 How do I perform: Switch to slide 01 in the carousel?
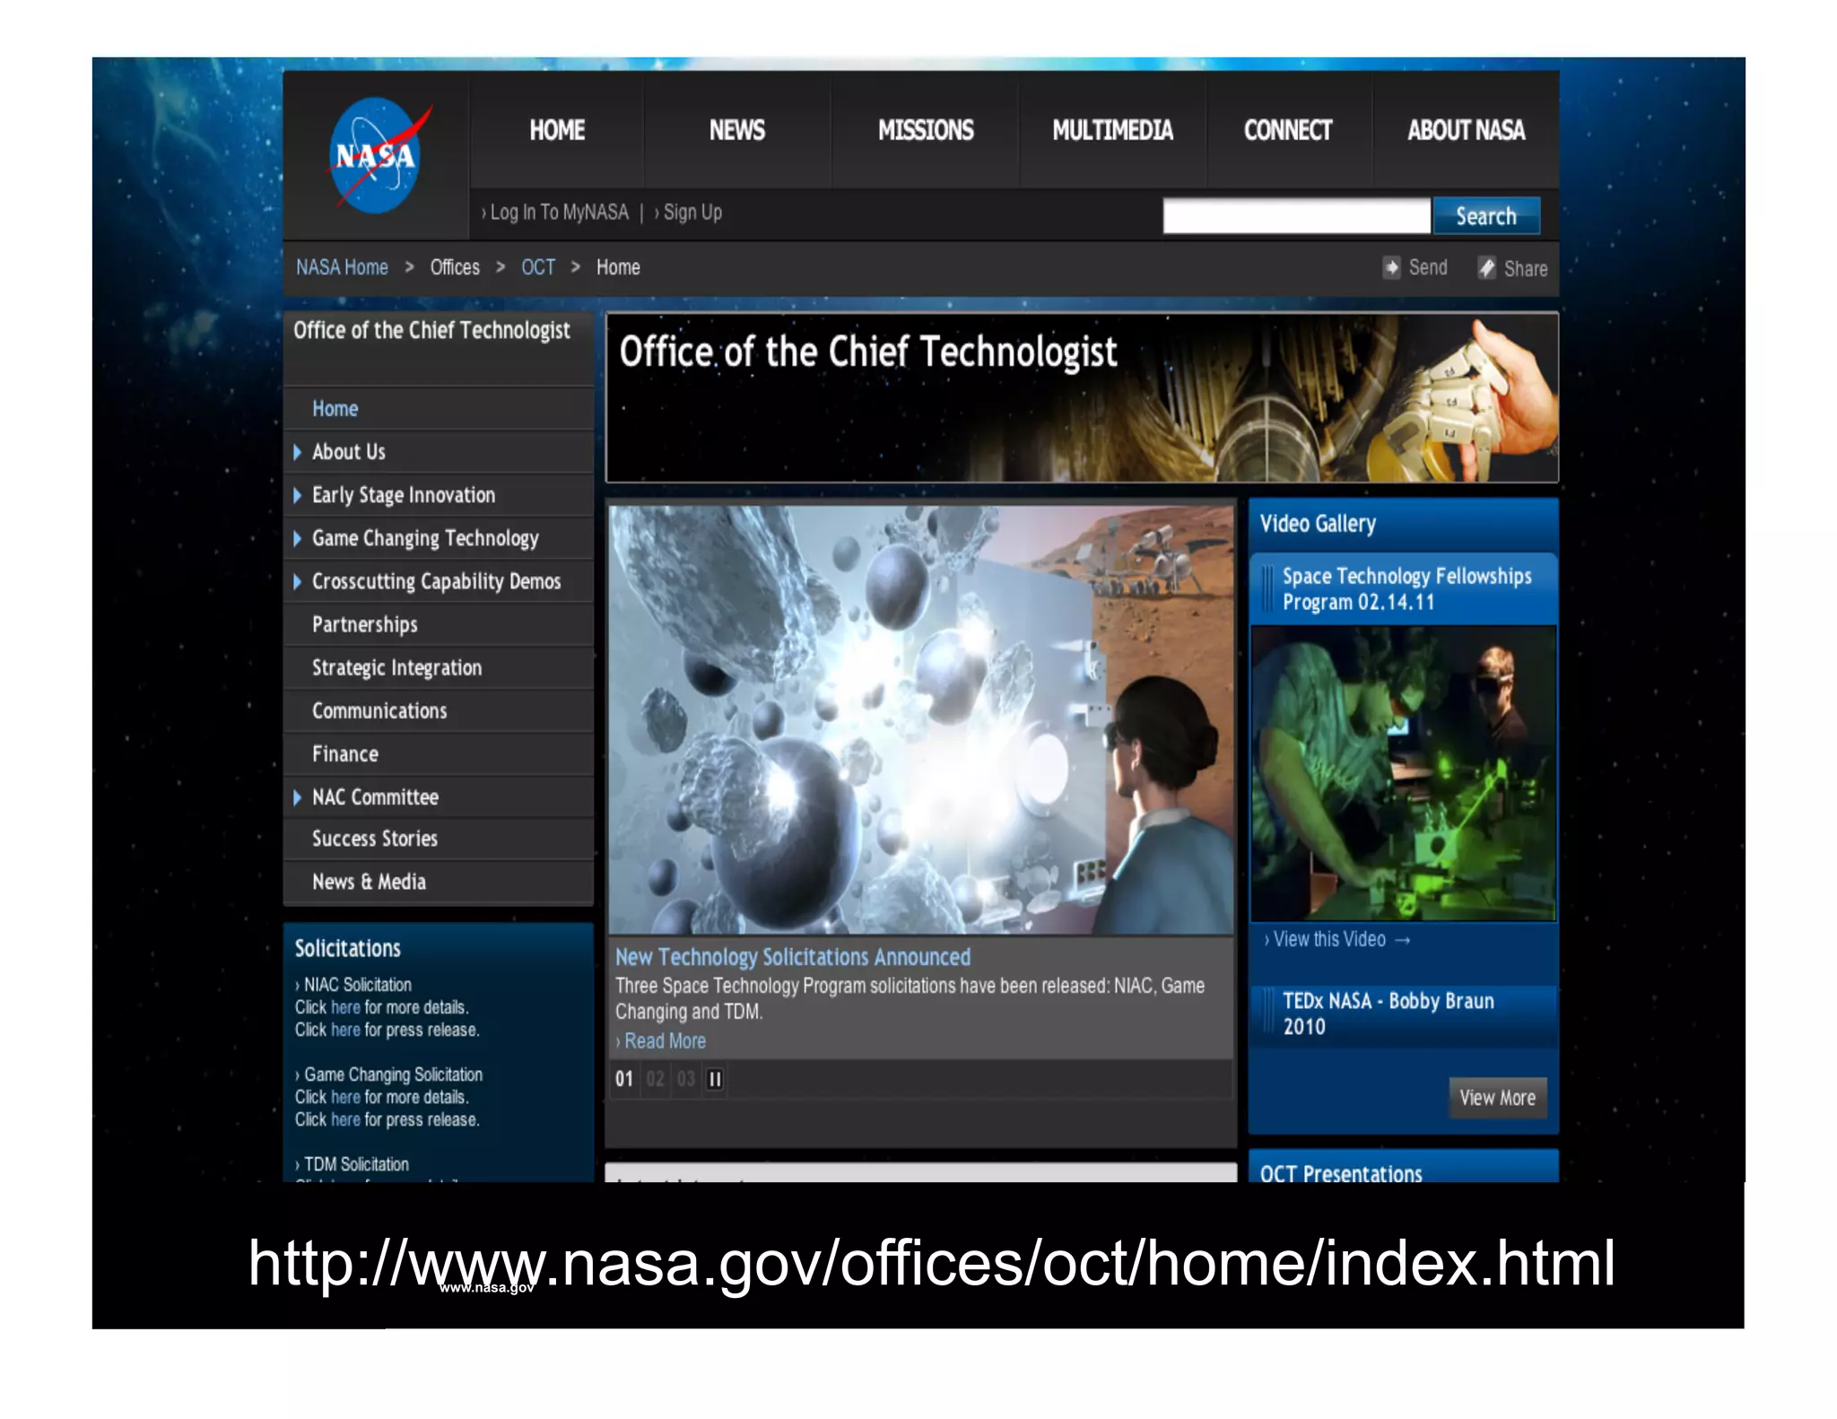[x=624, y=1079]
